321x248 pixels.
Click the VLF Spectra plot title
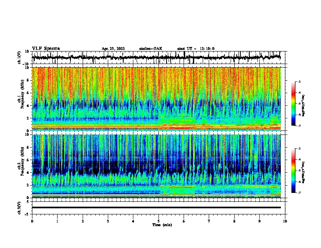point(46,49)
